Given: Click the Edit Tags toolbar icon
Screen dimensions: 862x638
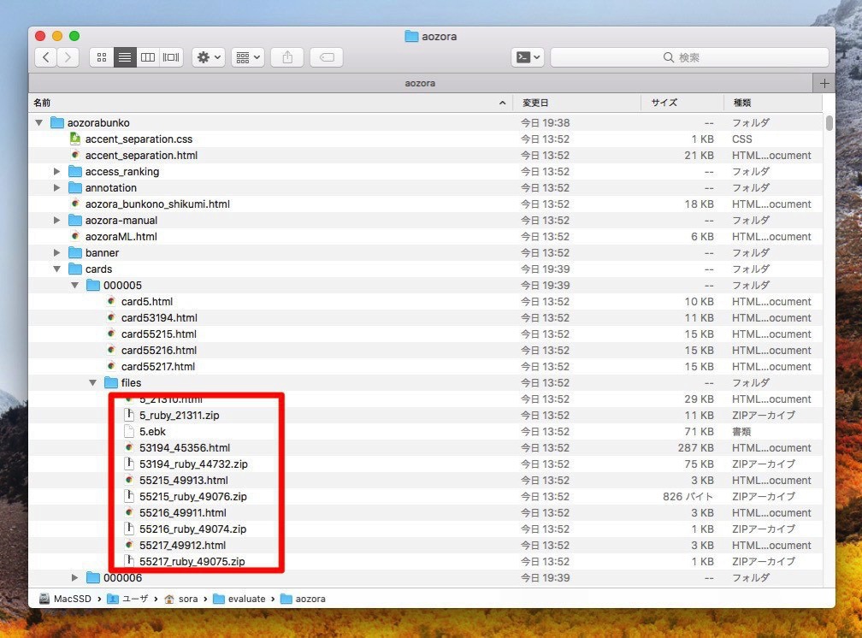Looking at the screenshot, I should (x=327, y=57).
